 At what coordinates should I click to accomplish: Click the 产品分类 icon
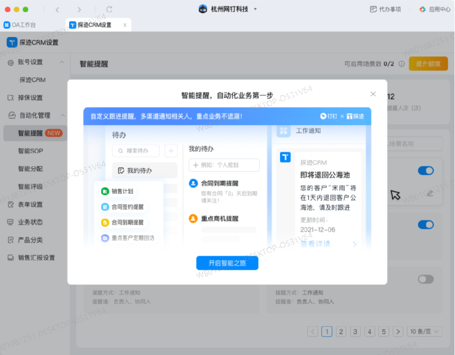(11, 240)
